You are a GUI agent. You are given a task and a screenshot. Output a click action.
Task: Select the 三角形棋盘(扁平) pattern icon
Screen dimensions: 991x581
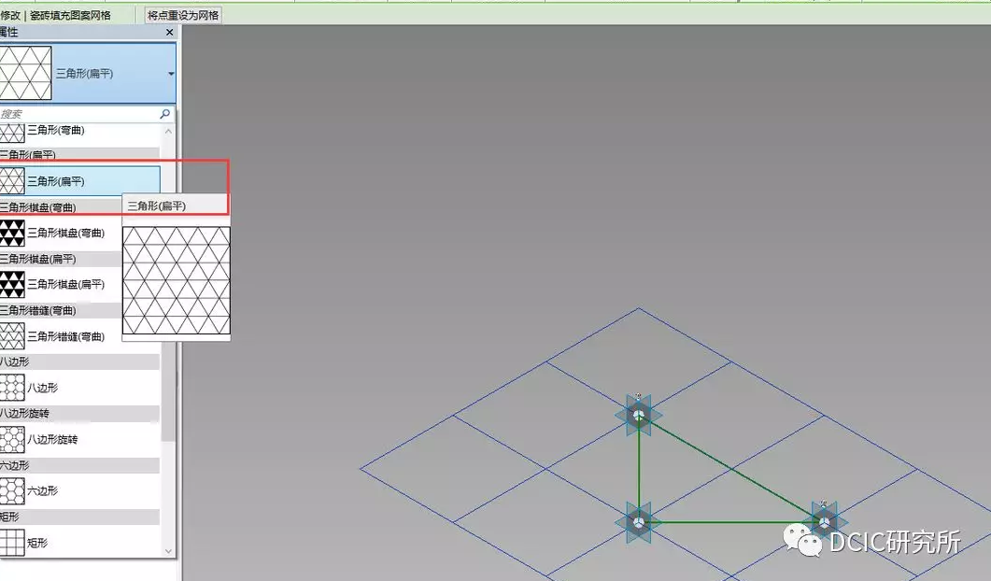click(12, 285)
